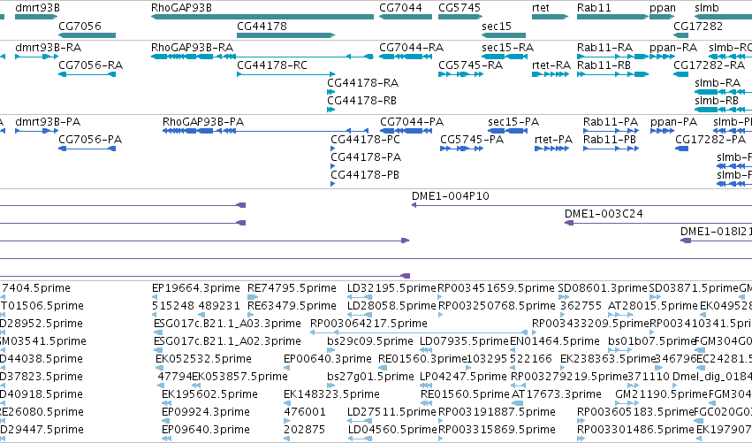Select EST LD28058.5prime
This screenshot has height=443, width=752.
pos(391,306)
